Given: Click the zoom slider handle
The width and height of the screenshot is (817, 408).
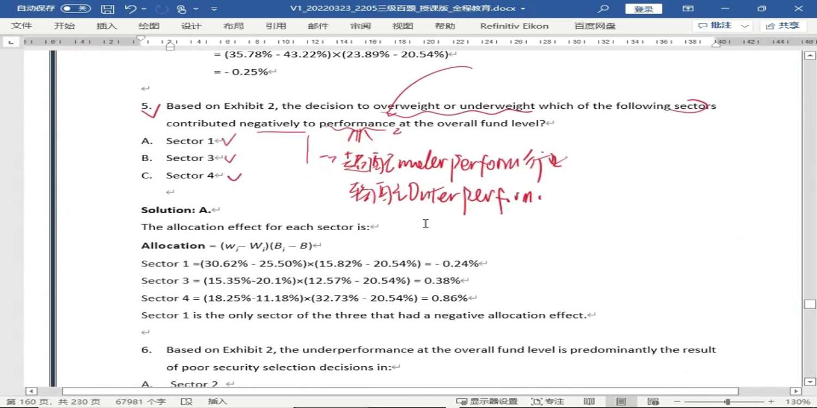Looking at the screenshot, I should click(x=727, y=401).
